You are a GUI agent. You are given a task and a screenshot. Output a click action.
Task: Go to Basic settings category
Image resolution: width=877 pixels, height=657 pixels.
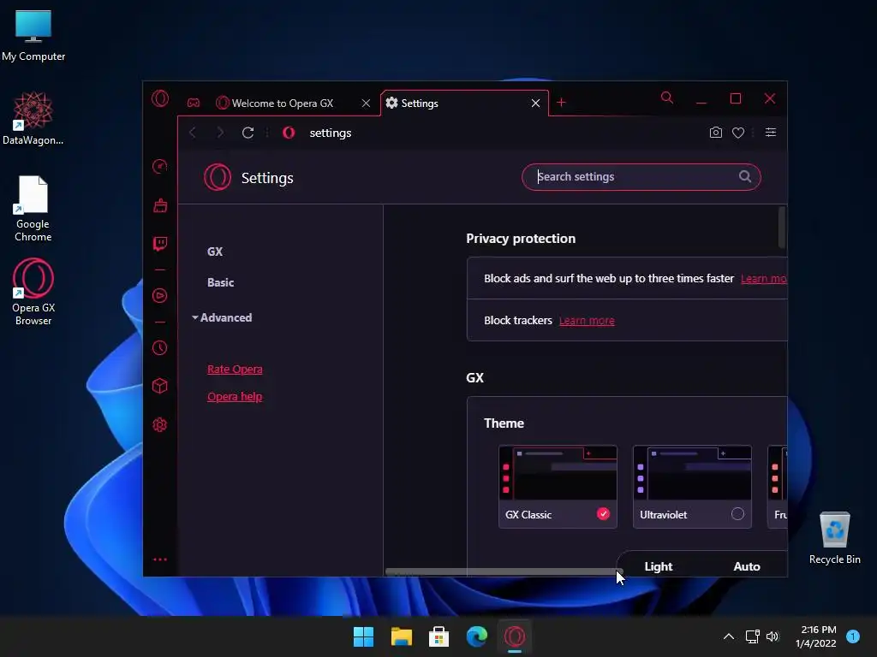tap(220, 282)
